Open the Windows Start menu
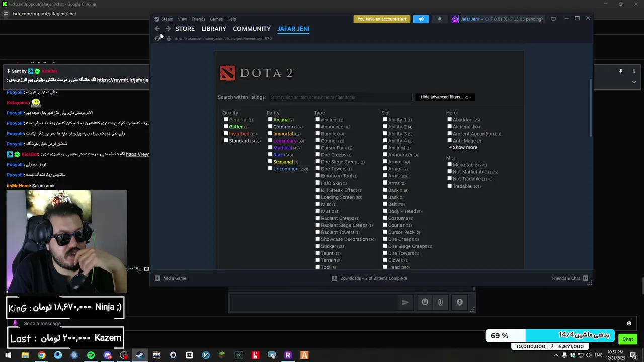 coord(8,355)
